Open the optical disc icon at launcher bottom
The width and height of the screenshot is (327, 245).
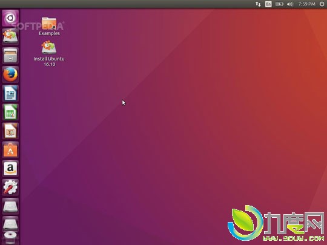point(10,237)
